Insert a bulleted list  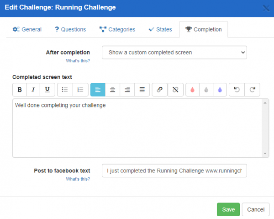point(65,90)
